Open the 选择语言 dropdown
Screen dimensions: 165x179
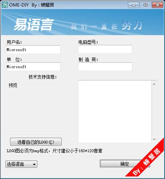click(21, 164)
